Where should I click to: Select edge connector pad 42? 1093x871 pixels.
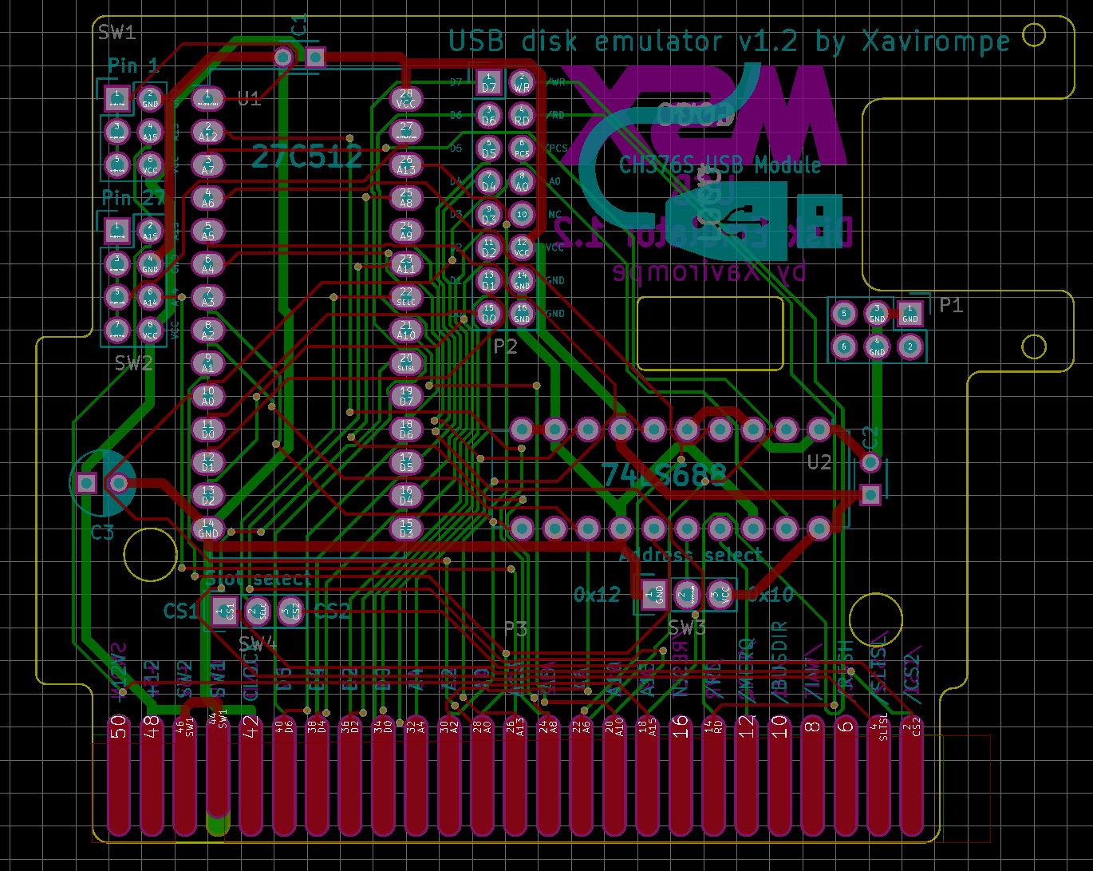[251, 774]
